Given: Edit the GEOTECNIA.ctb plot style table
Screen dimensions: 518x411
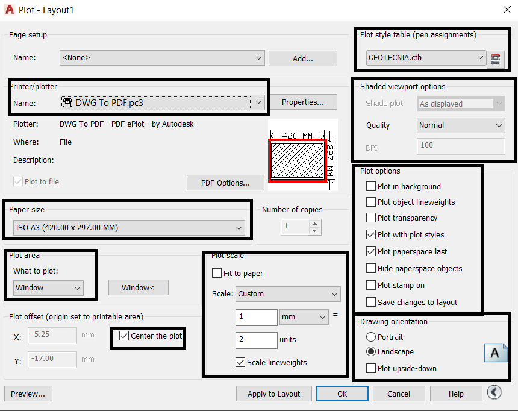Looking at the screenshot, I should [496, 58].
